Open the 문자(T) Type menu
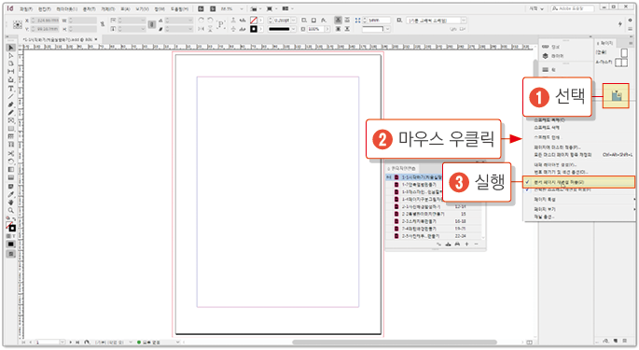 click(89, 8)
